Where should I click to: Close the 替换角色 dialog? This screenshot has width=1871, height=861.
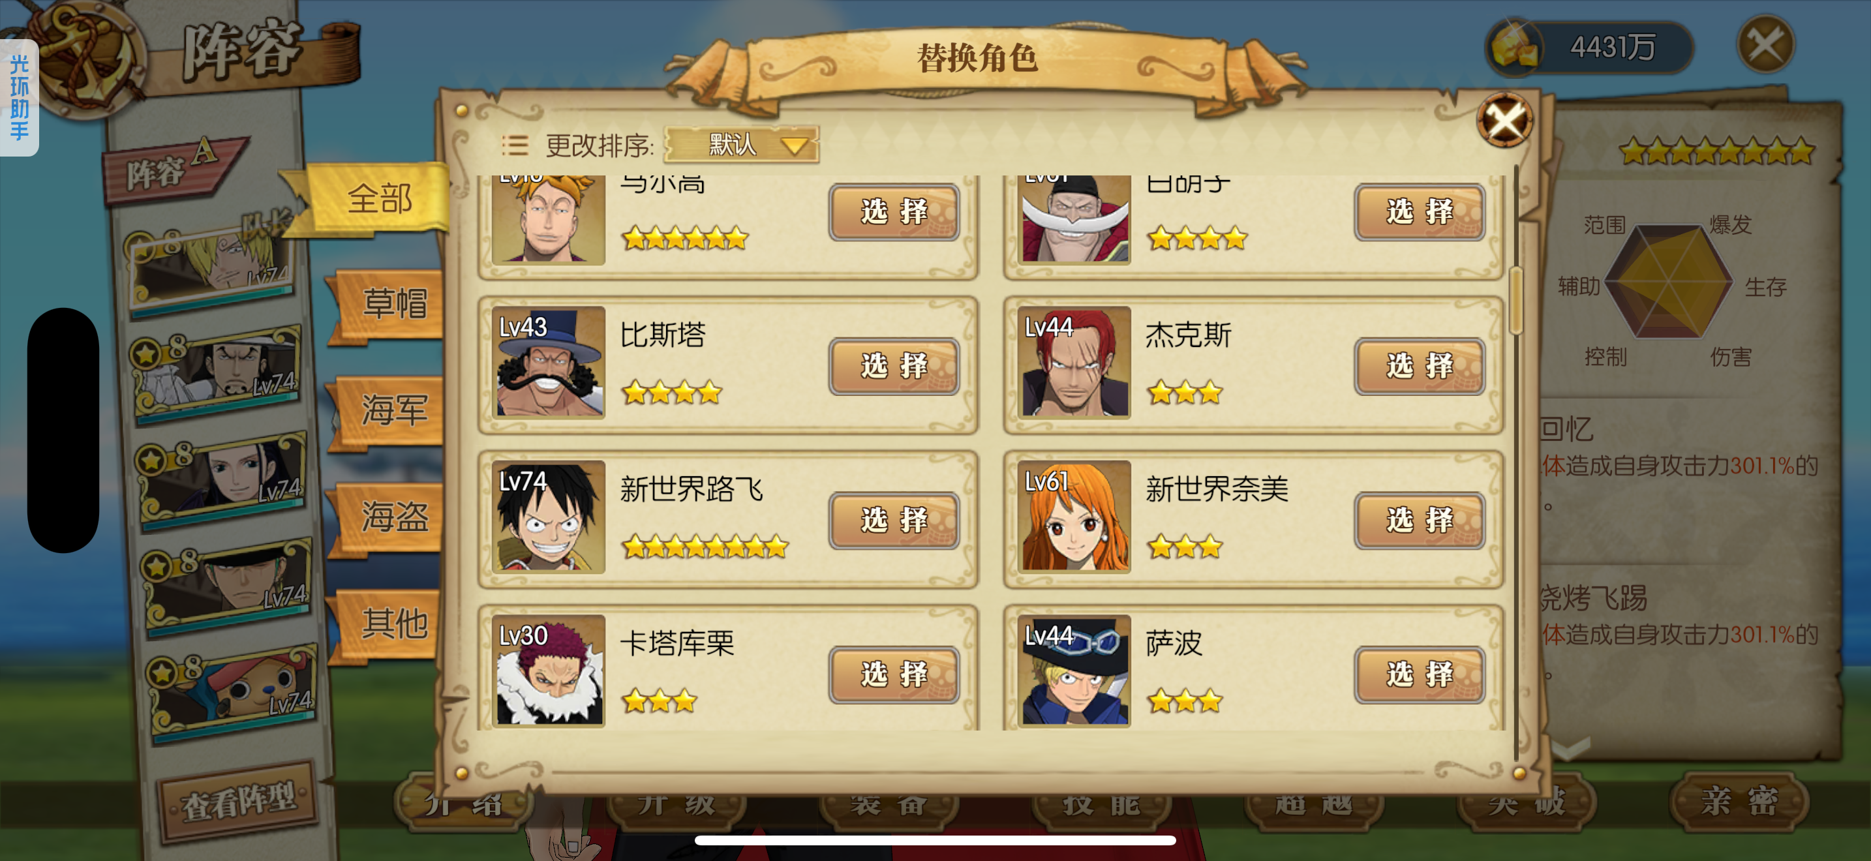(x=1504, y=120)
